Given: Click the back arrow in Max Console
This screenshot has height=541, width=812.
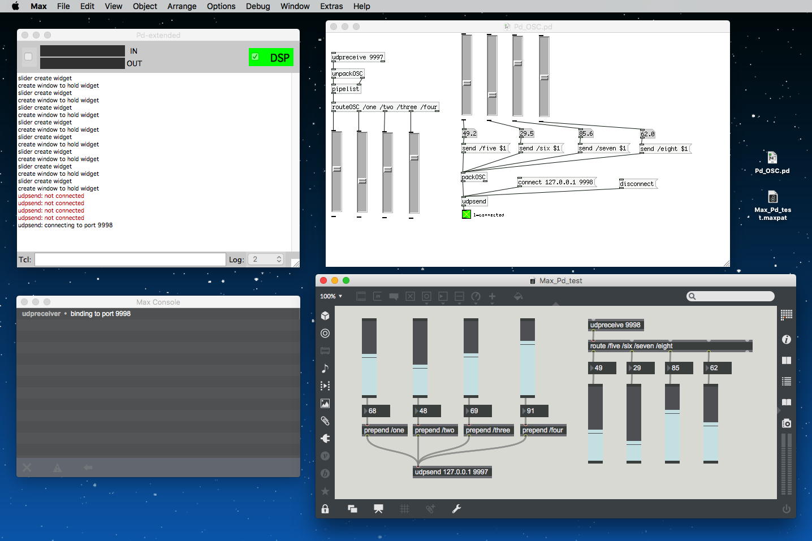Looking at the screenshot, I should point(88,468).
